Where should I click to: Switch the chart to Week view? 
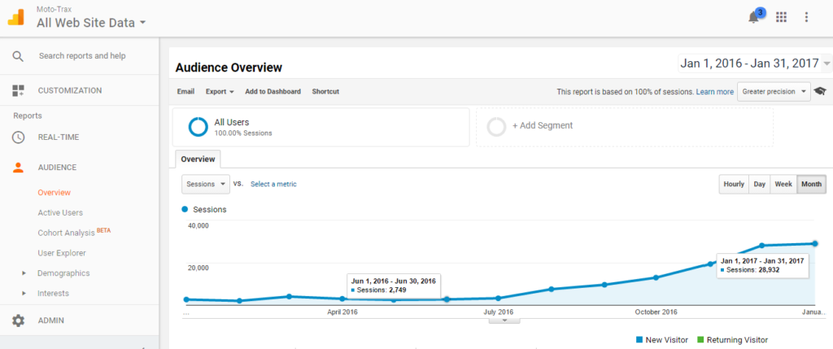[783, 184]
